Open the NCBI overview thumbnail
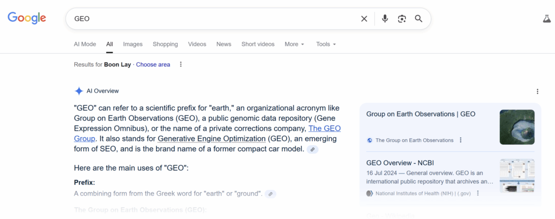Screen dimensions: 555x219 click(x=517, y=176)
